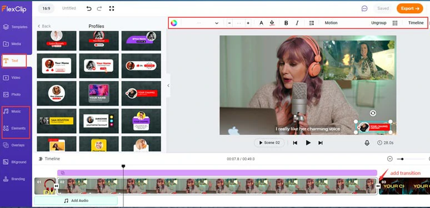The image size is (430, 208).
Task: Play the current scene preview
Action: click(x=308, y=143)
